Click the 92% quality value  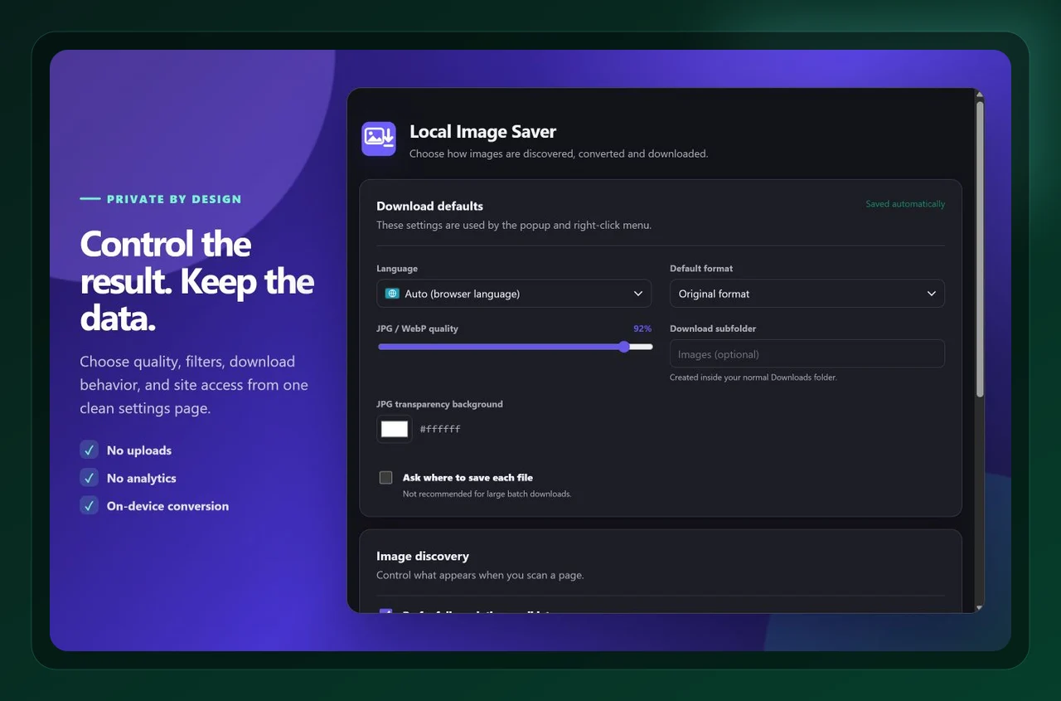(642, 329)
